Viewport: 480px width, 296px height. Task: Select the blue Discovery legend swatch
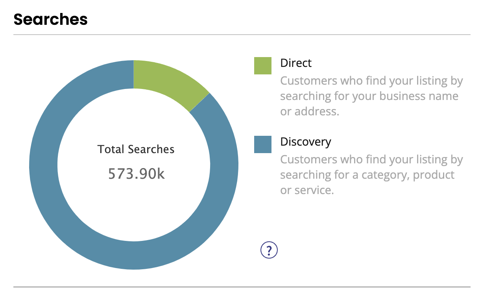[263, 144]
